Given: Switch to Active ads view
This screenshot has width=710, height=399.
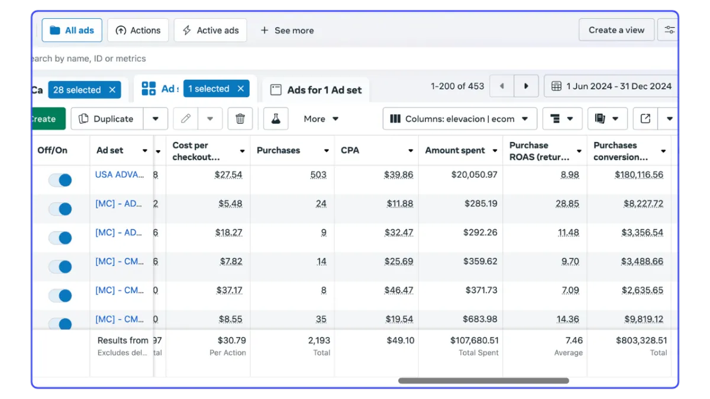Looking at the screenshot, I should (210, 30).
